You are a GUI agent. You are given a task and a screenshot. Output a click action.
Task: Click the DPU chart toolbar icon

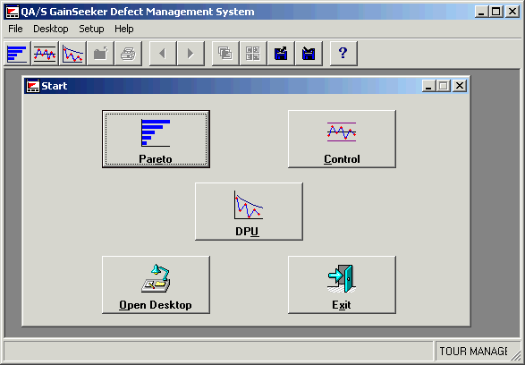click(72, 54)
